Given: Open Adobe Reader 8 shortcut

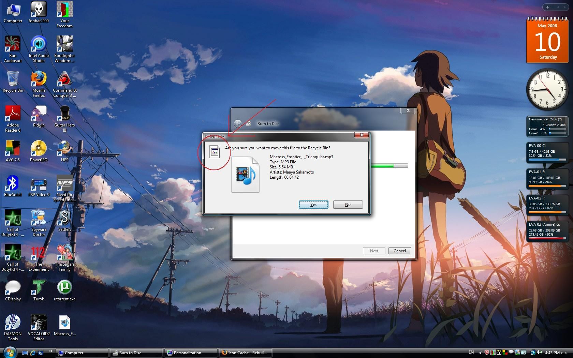Looking at the screenshot, I should pyautogui.click(x=13, y=119).
